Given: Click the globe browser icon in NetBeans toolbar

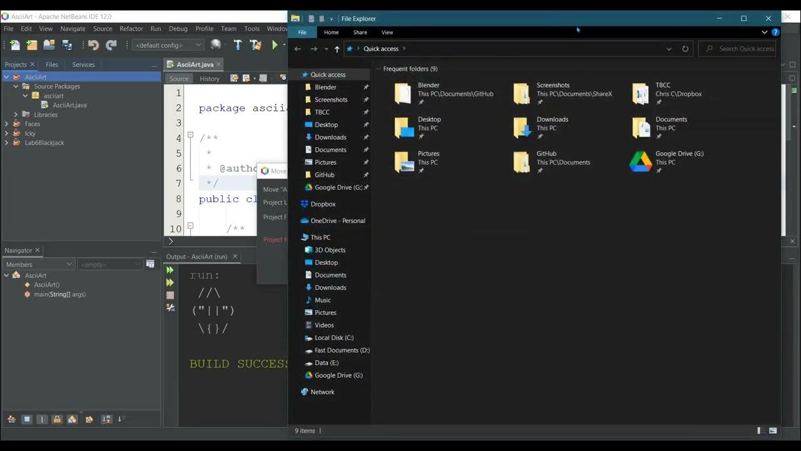Looking at the screenshot, I should [x=216, y=44].
